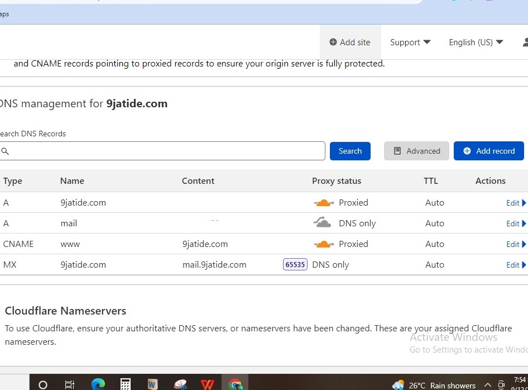Click the Content column header
528x390 pixels.
[198, 181]
